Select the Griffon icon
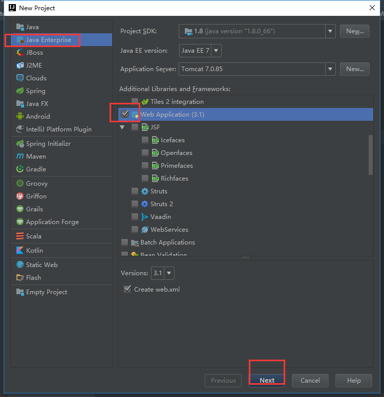The image size is (384, 397). [20, 196]
